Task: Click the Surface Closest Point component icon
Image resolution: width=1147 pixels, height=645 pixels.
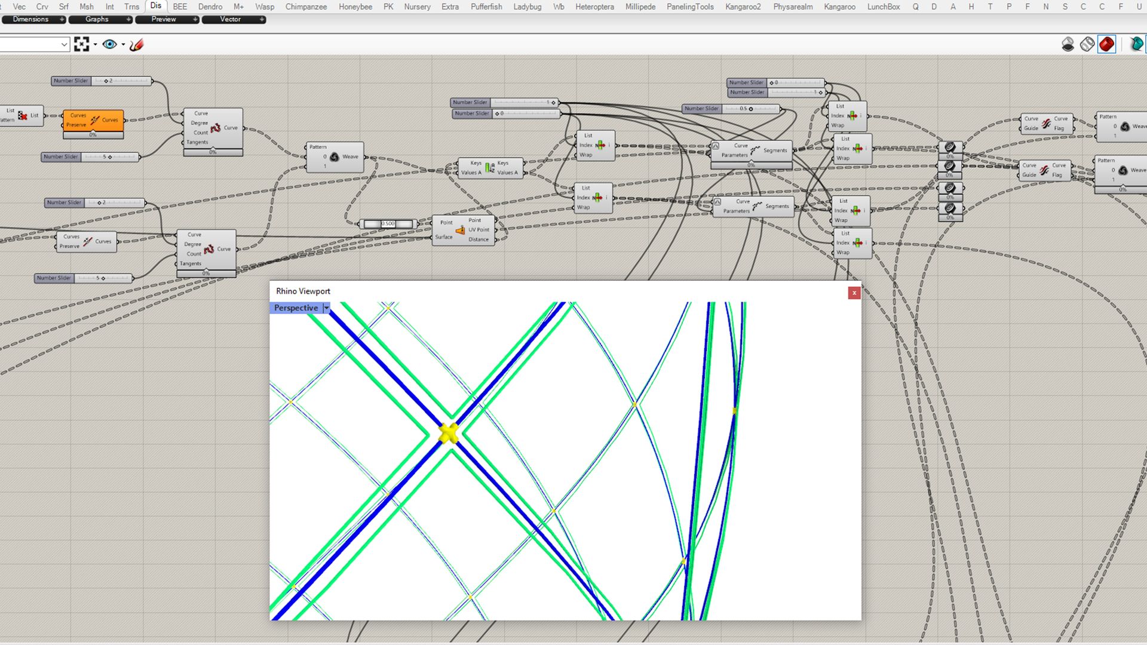Action: [460, 230]
